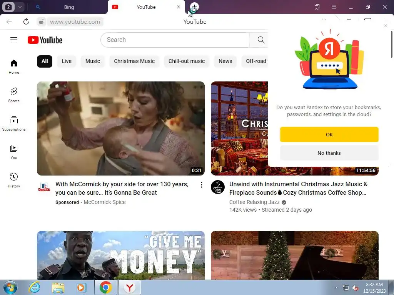This screenshot has height=295, width=394.
Task: Go to Home in the sidebar
Action: (x=14, y=67)
